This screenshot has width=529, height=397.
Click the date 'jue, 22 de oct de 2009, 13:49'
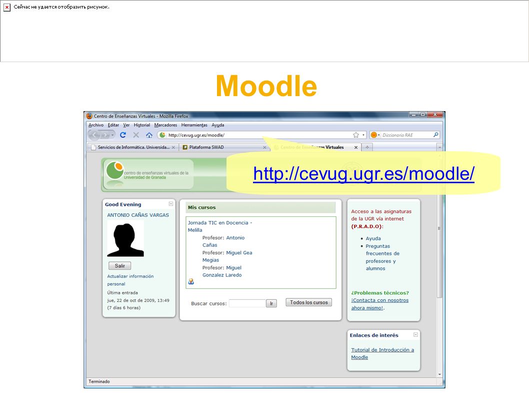pyautogui.click(x=138, y=300)
